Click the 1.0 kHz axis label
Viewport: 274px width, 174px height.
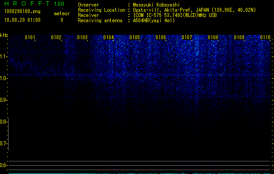click(3, 78)
